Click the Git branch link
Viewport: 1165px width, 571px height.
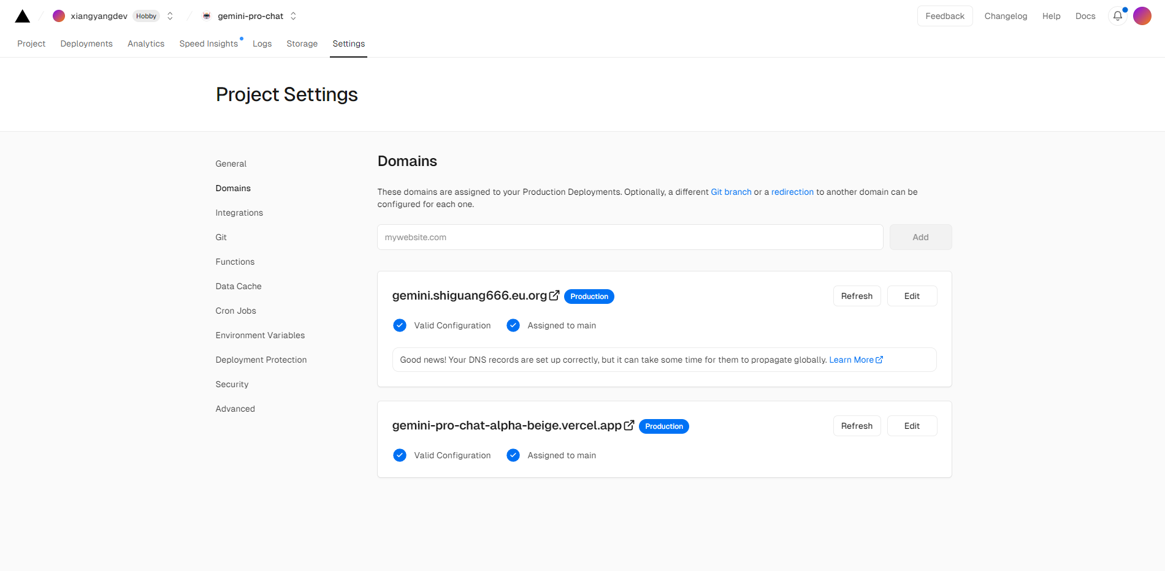click(x=731, y=192)
